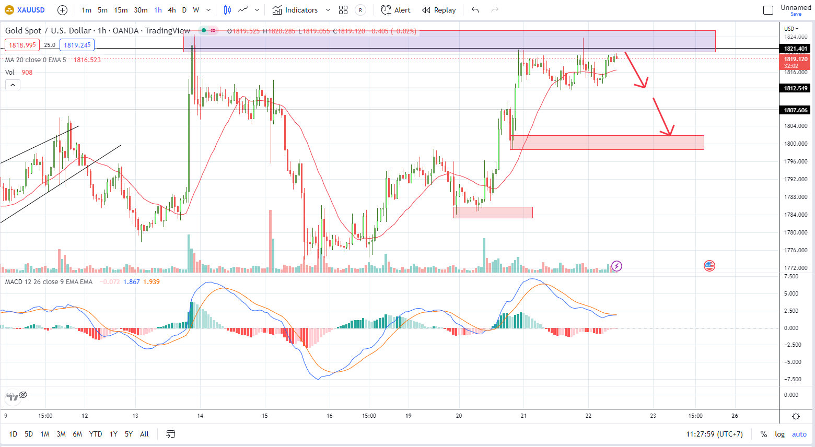Click the 1821.401 price line label

[x=796, y=49]
